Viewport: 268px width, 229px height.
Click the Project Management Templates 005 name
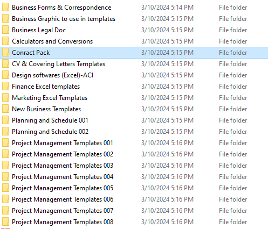(x=63, y=188)
